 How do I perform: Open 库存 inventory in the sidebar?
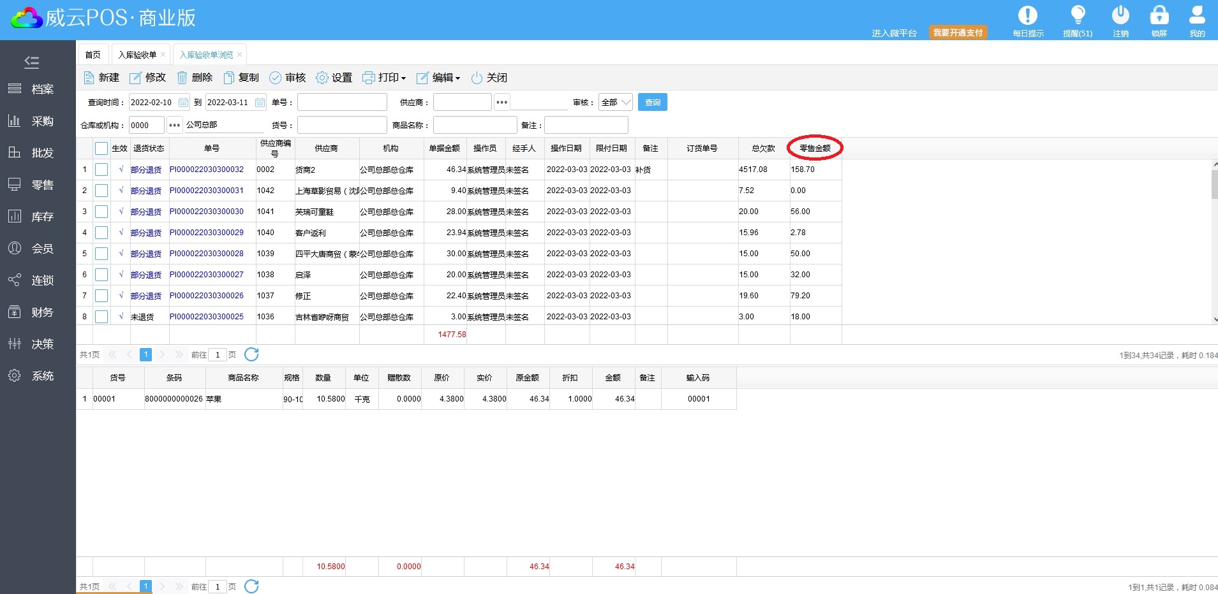point(42,217)
